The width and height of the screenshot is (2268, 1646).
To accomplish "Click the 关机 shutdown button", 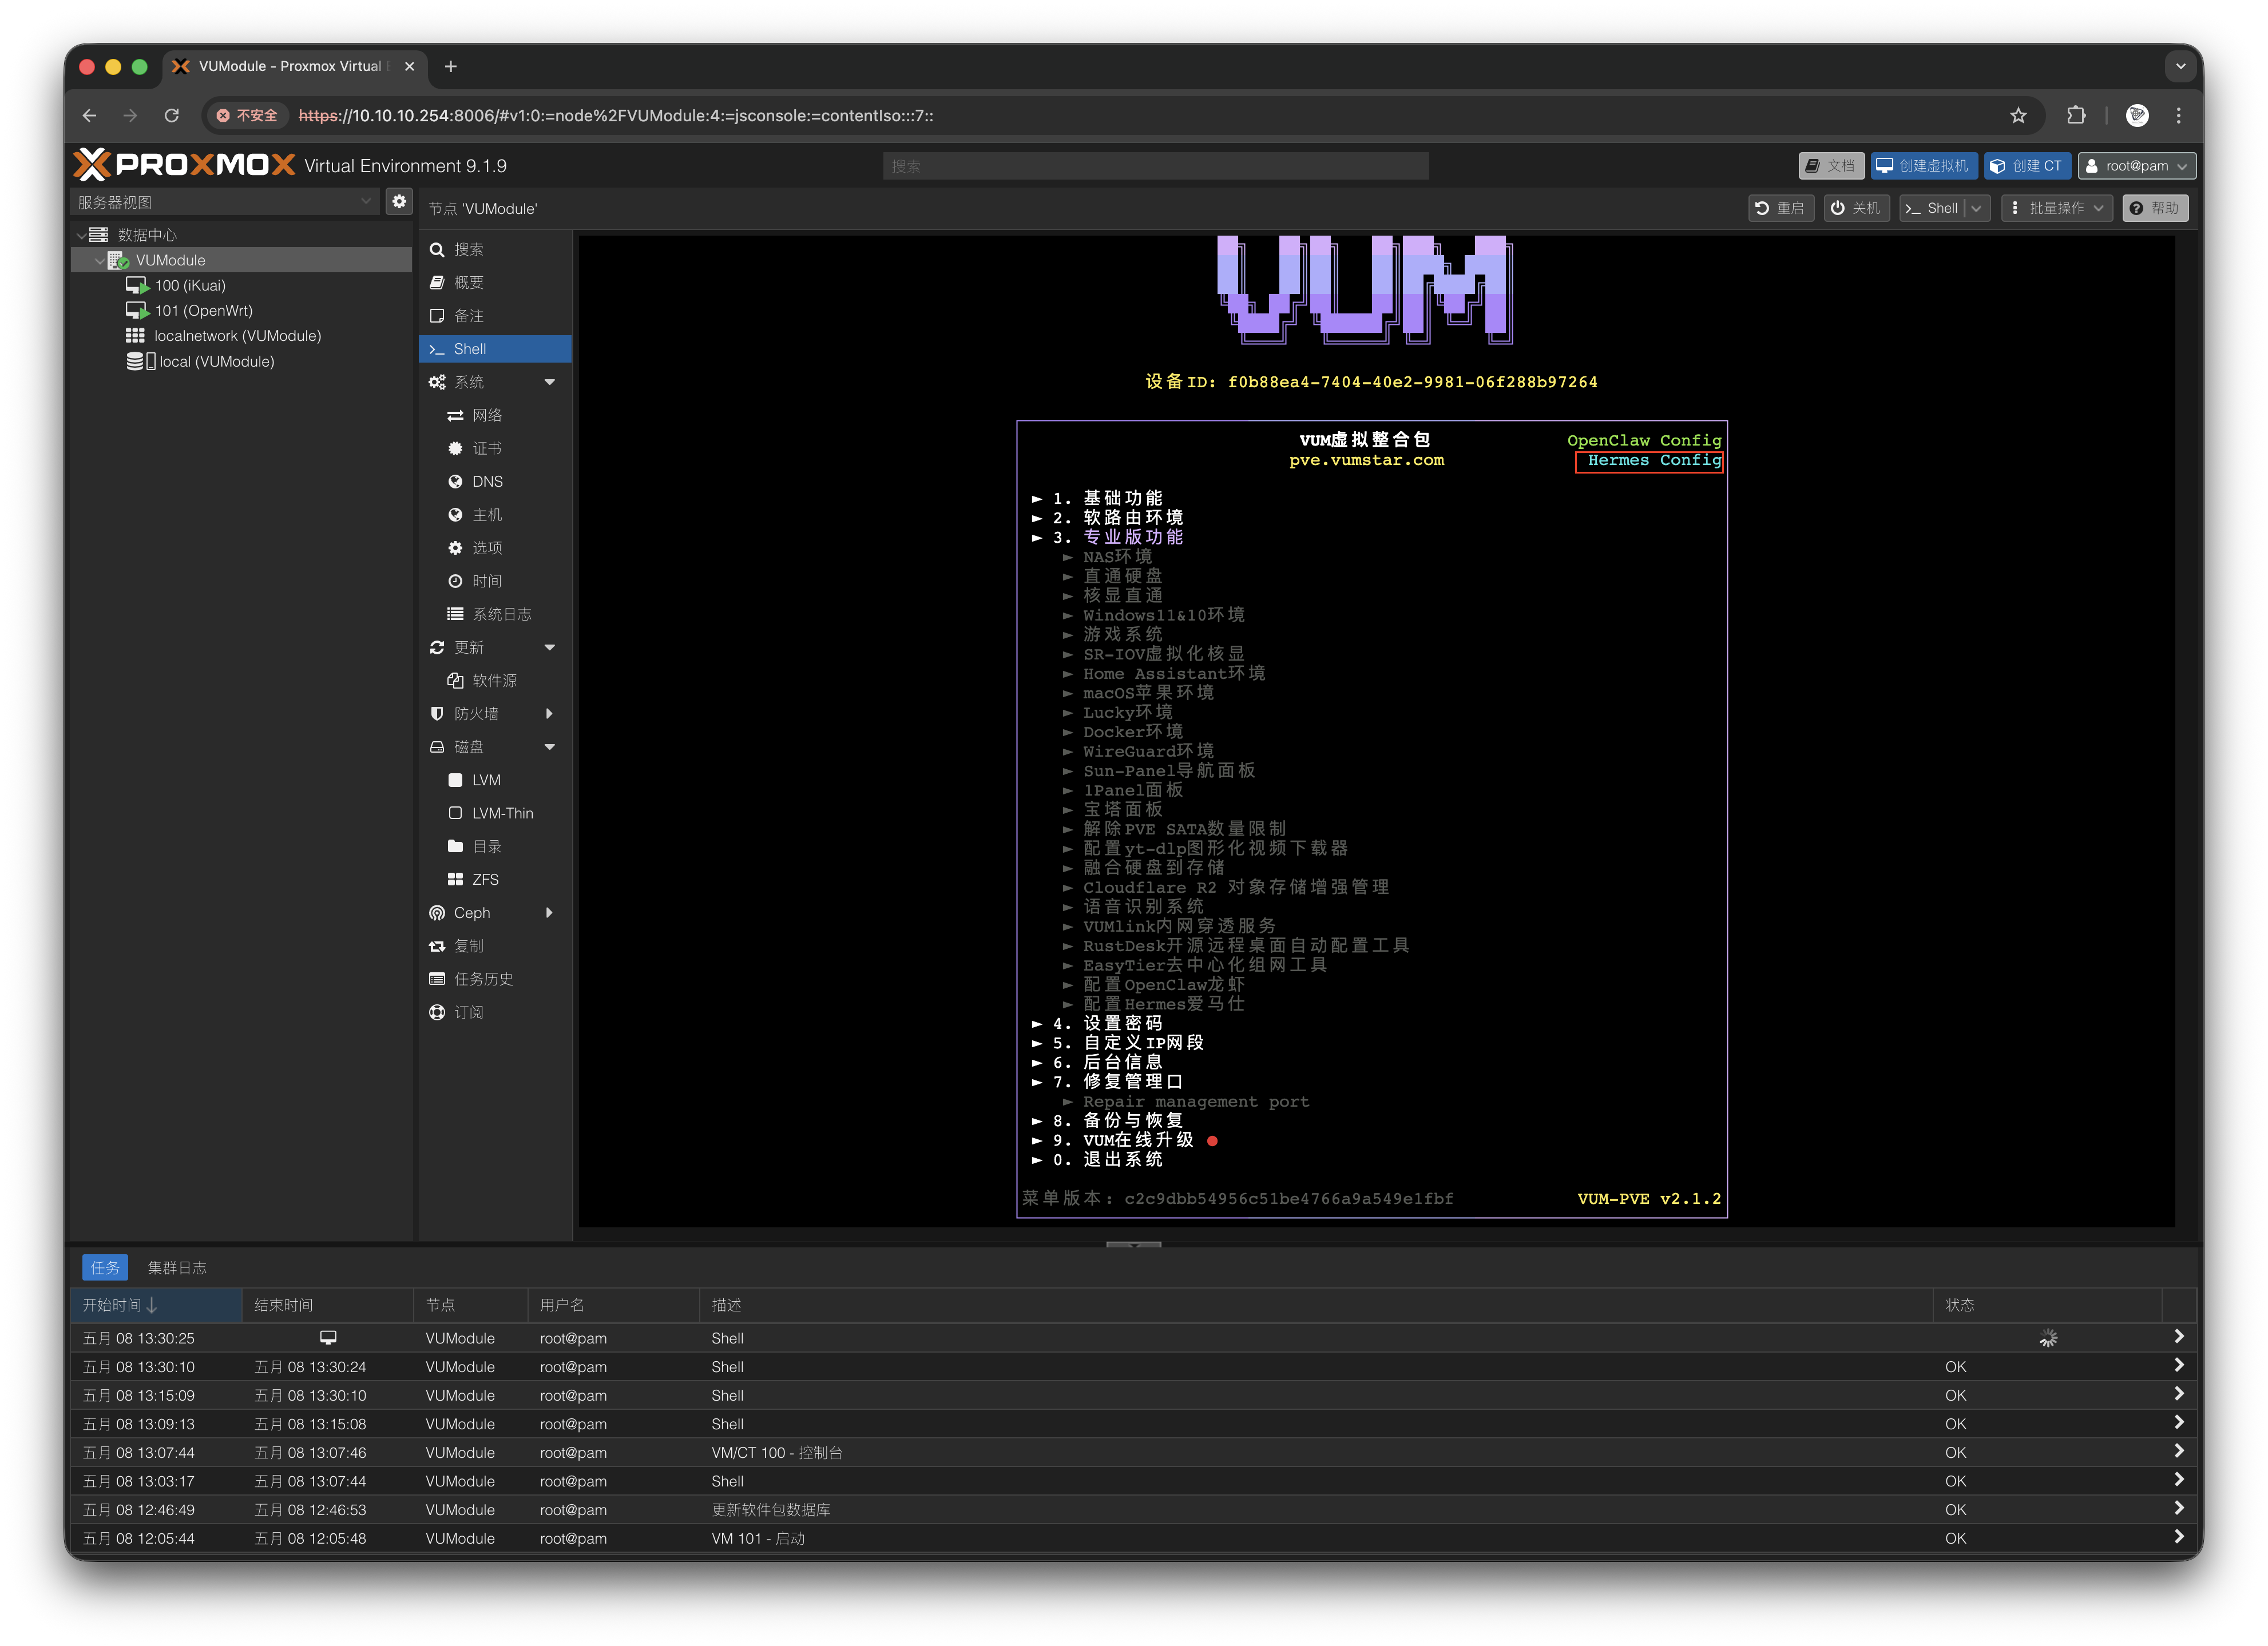I will [x=1856, y=208].
